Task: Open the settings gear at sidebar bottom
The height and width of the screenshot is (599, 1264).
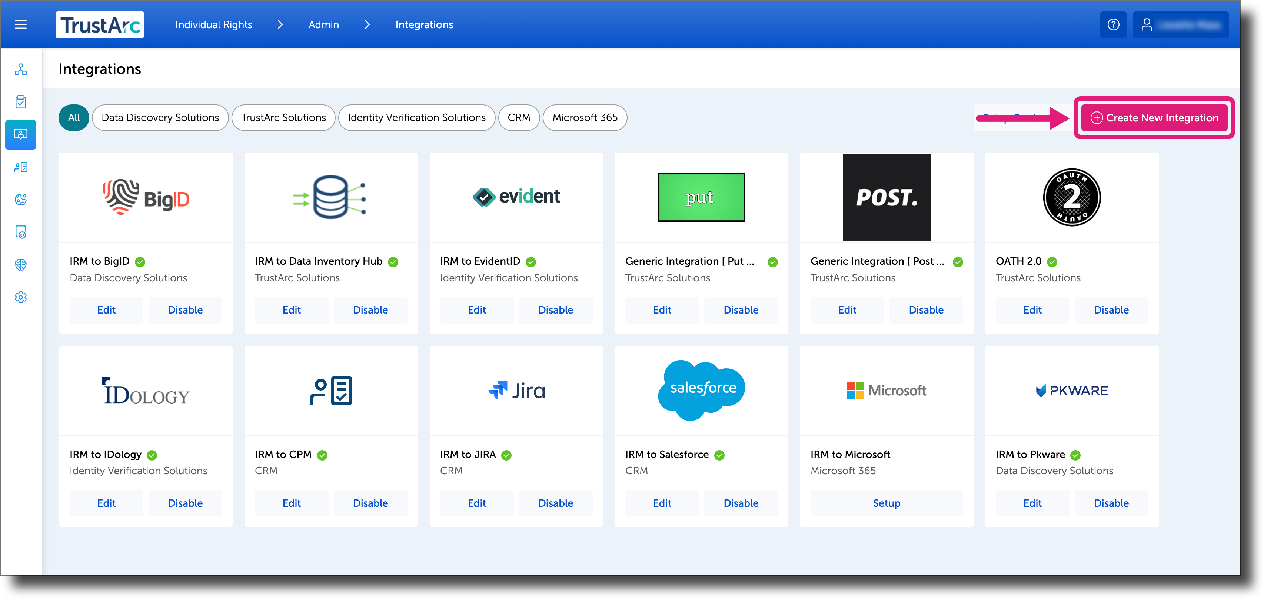Action: (x=21, y=297)
